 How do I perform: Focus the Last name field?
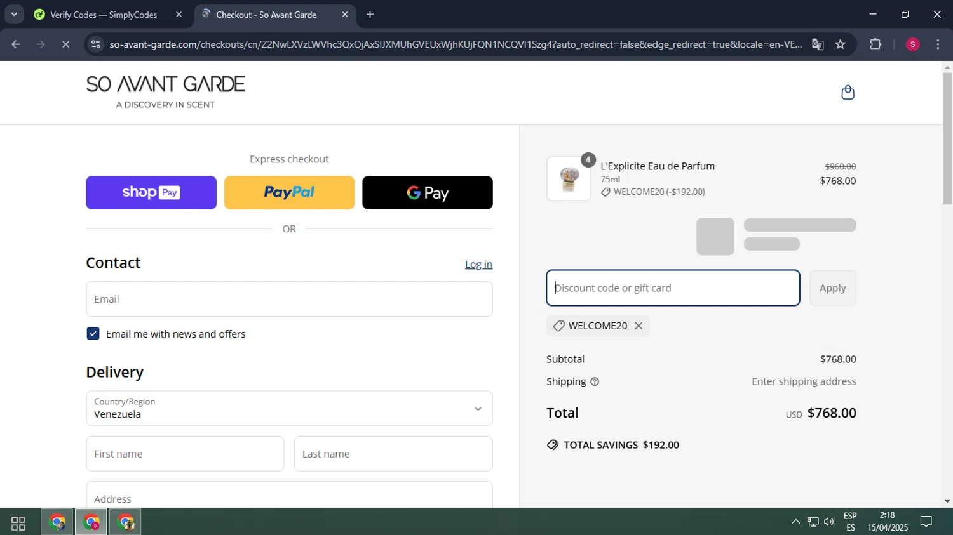pyautogui.click(x=393, y=454)
